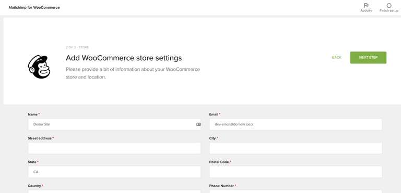Click the 2 OF 3 - STORE step label
This screenshot has width=401, height=193.
pyautogui.click(x=77, y=47)
